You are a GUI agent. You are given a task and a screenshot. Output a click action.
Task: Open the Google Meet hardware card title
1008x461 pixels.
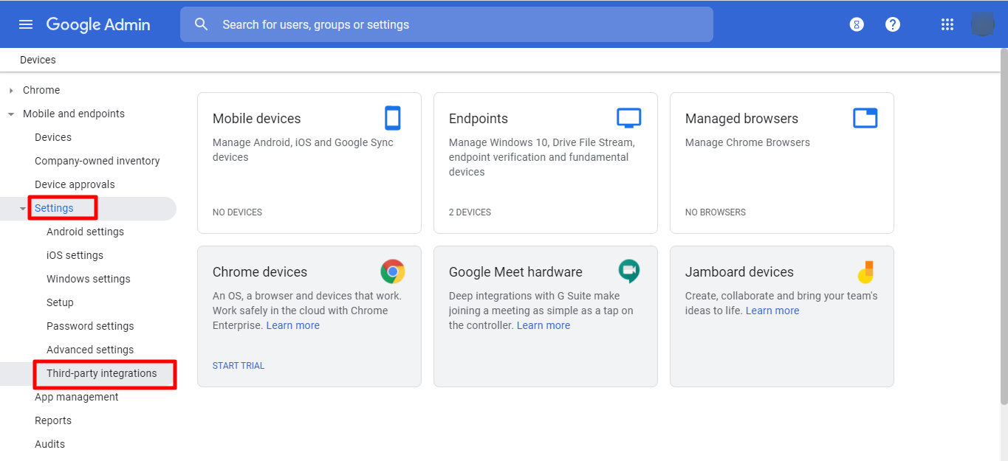pyautogui.click(x=515, y=272)
